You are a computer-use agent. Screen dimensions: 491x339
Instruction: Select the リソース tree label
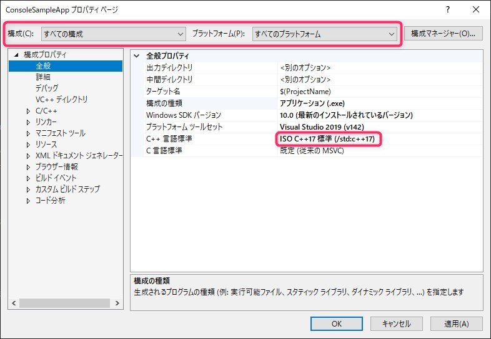pos(46,145)
